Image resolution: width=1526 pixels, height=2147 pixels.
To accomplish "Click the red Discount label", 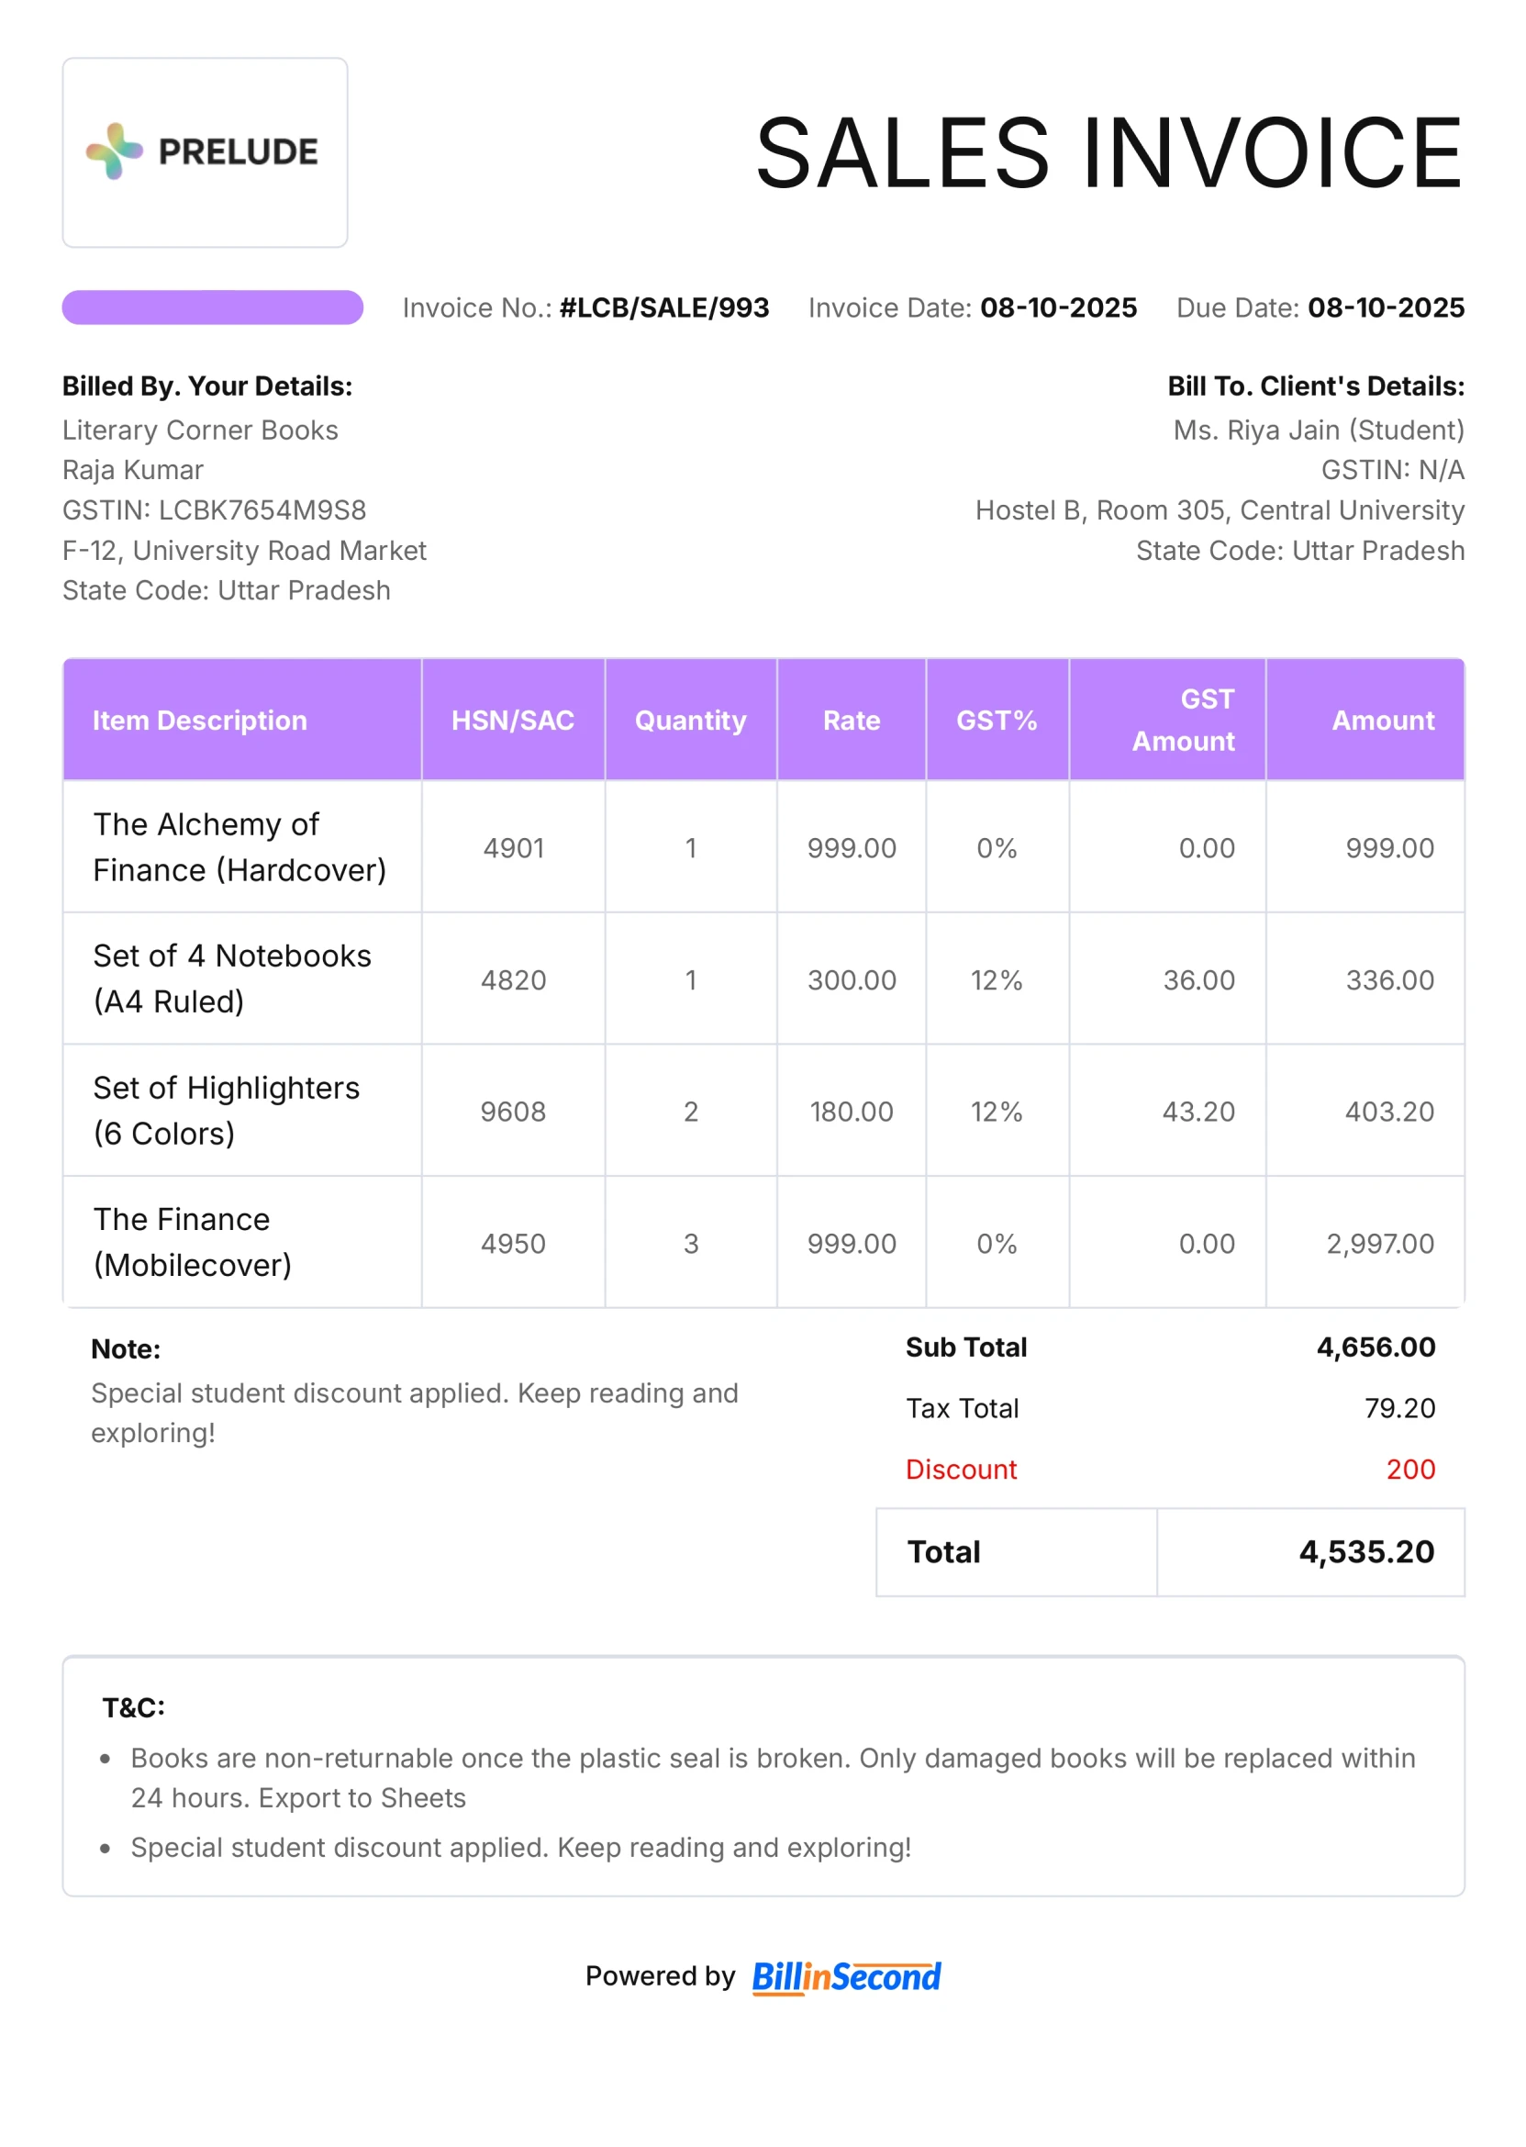I will tap(961, 1470).
